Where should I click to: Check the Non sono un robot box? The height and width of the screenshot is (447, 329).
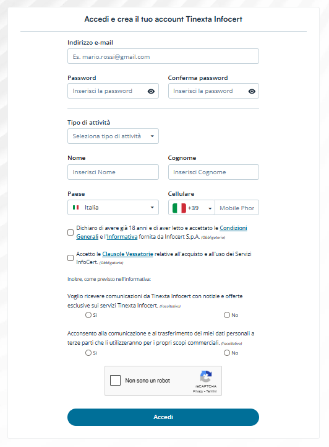[115, 380]
